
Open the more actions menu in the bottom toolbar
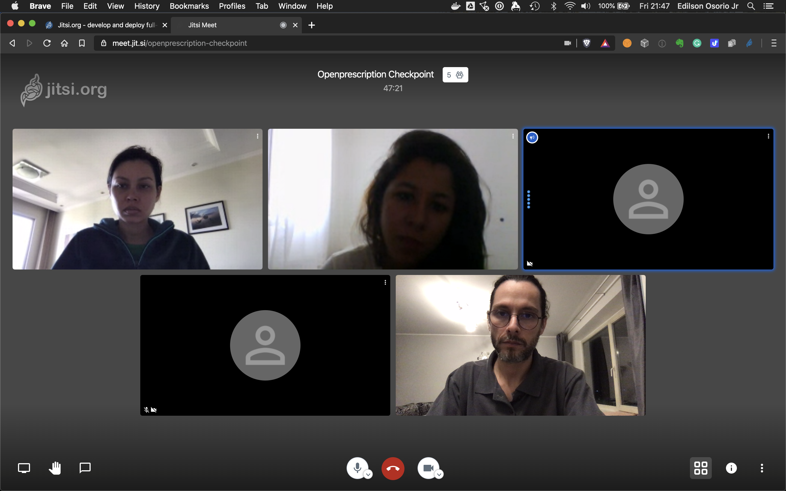click(762, 468)
